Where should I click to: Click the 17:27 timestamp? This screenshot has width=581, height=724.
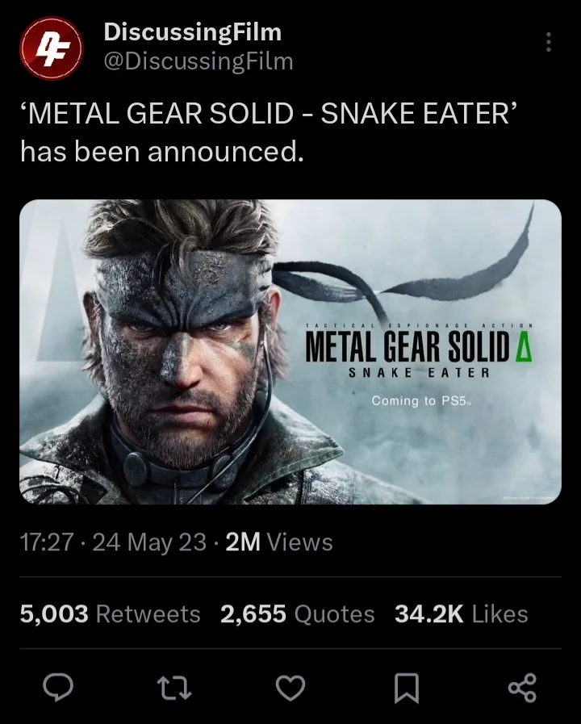(x=47, y=542)
